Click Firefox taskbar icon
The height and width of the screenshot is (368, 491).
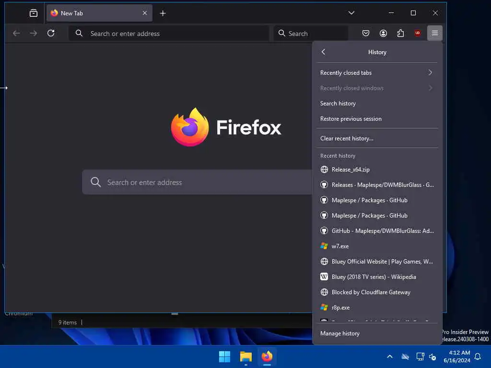click(x=267, y=356)
